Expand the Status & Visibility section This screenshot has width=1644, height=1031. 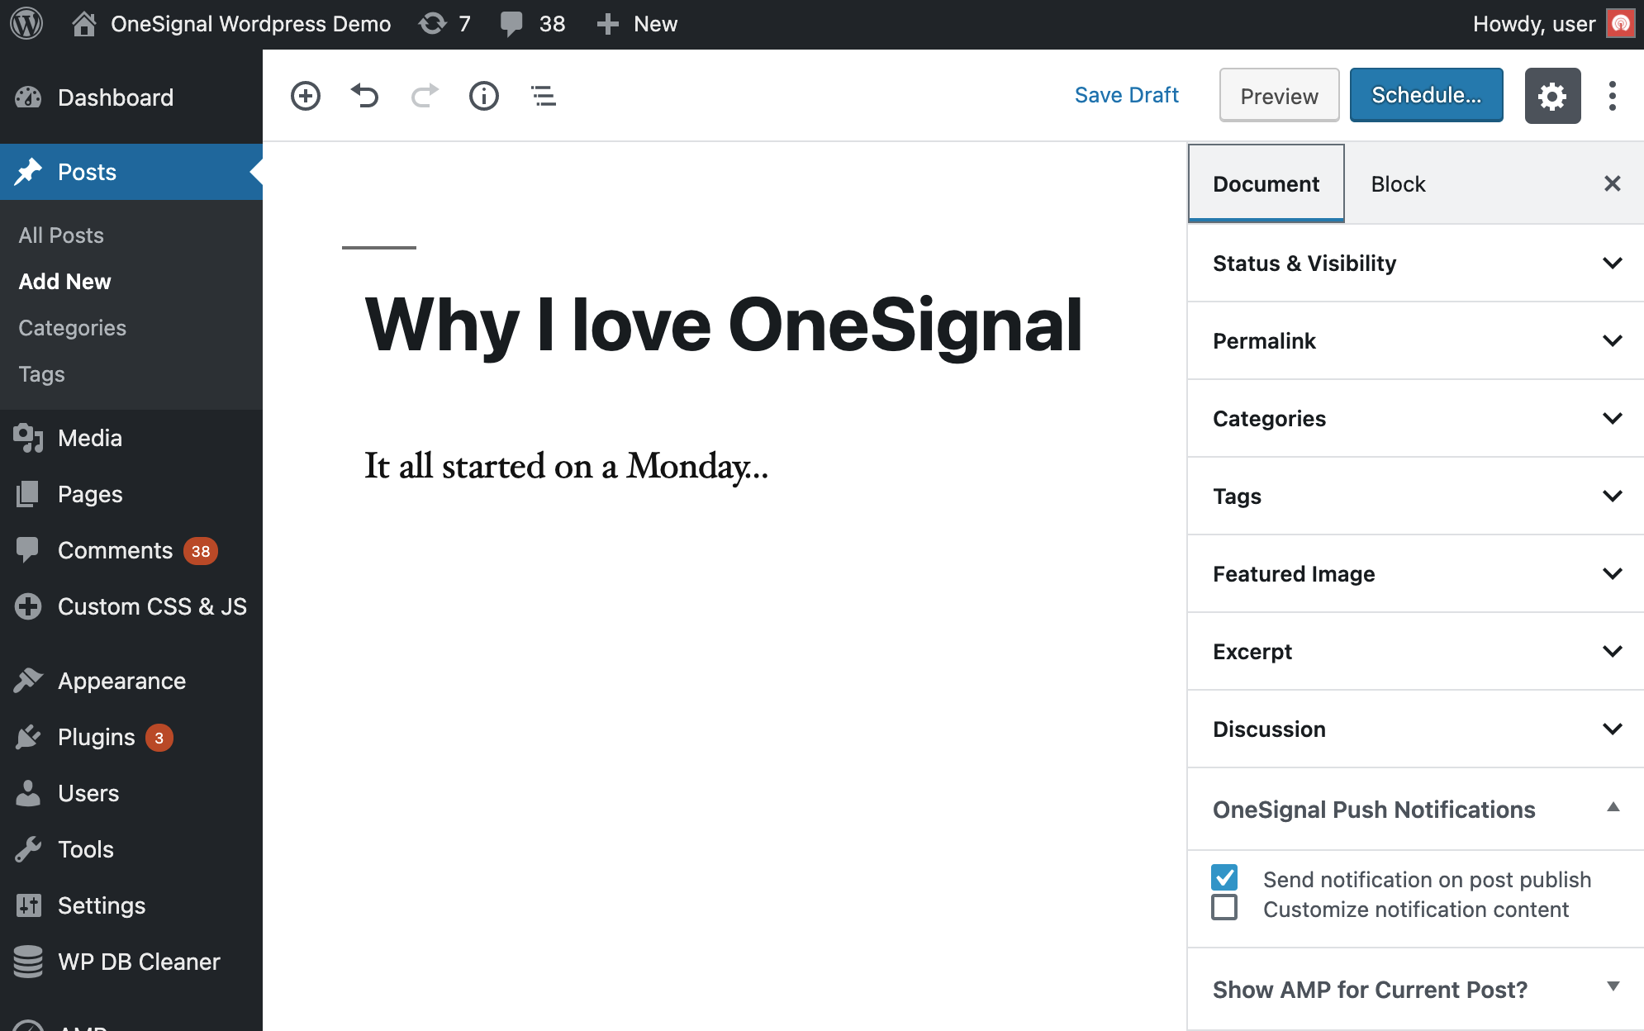pyautogui.click(x=1415, y=264)
